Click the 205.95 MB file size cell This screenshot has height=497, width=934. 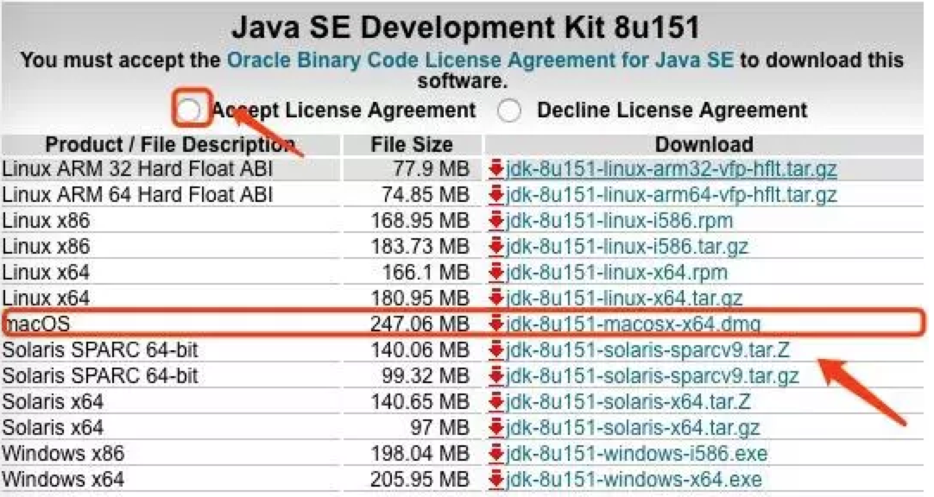[x=412, y=480]
